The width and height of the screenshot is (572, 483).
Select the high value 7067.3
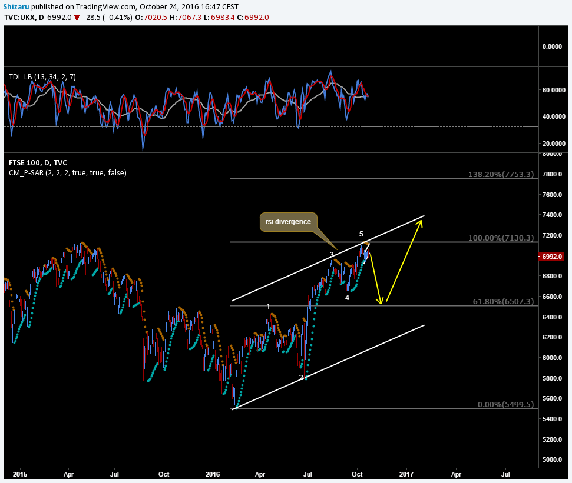[190, 18]
